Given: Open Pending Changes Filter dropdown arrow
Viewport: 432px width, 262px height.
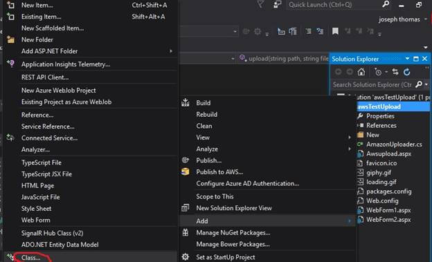Looking at the screenshot, I should 386,72.
